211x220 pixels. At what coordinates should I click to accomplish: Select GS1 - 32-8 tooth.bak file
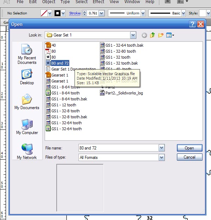point(66,117)
